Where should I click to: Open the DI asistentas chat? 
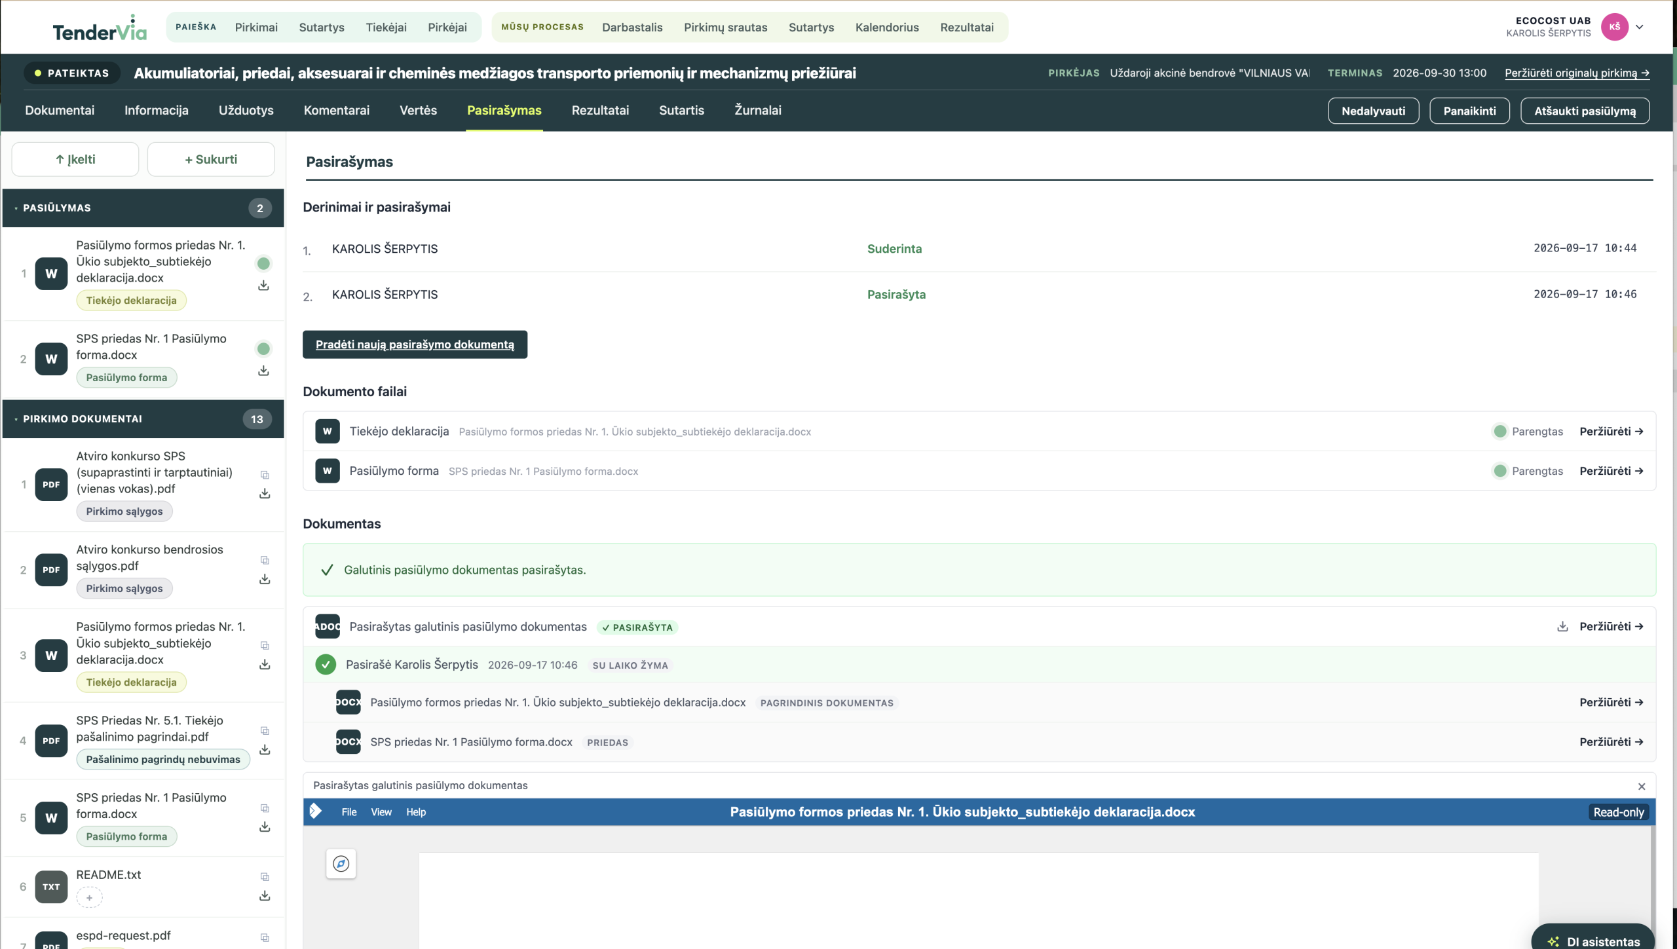pos(1593,940)
